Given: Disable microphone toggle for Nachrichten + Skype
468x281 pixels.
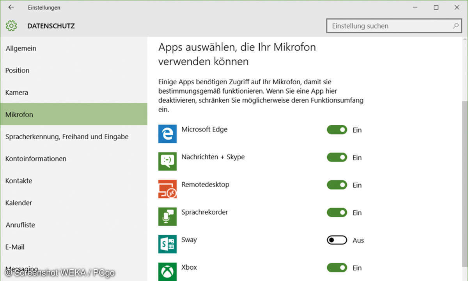Looking at the screenshot, I should [x=337, y=157].
